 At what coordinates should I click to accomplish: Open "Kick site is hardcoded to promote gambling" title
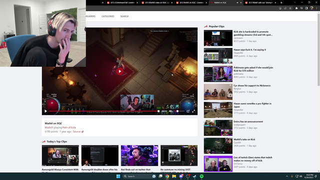click(x=253, y=33)
